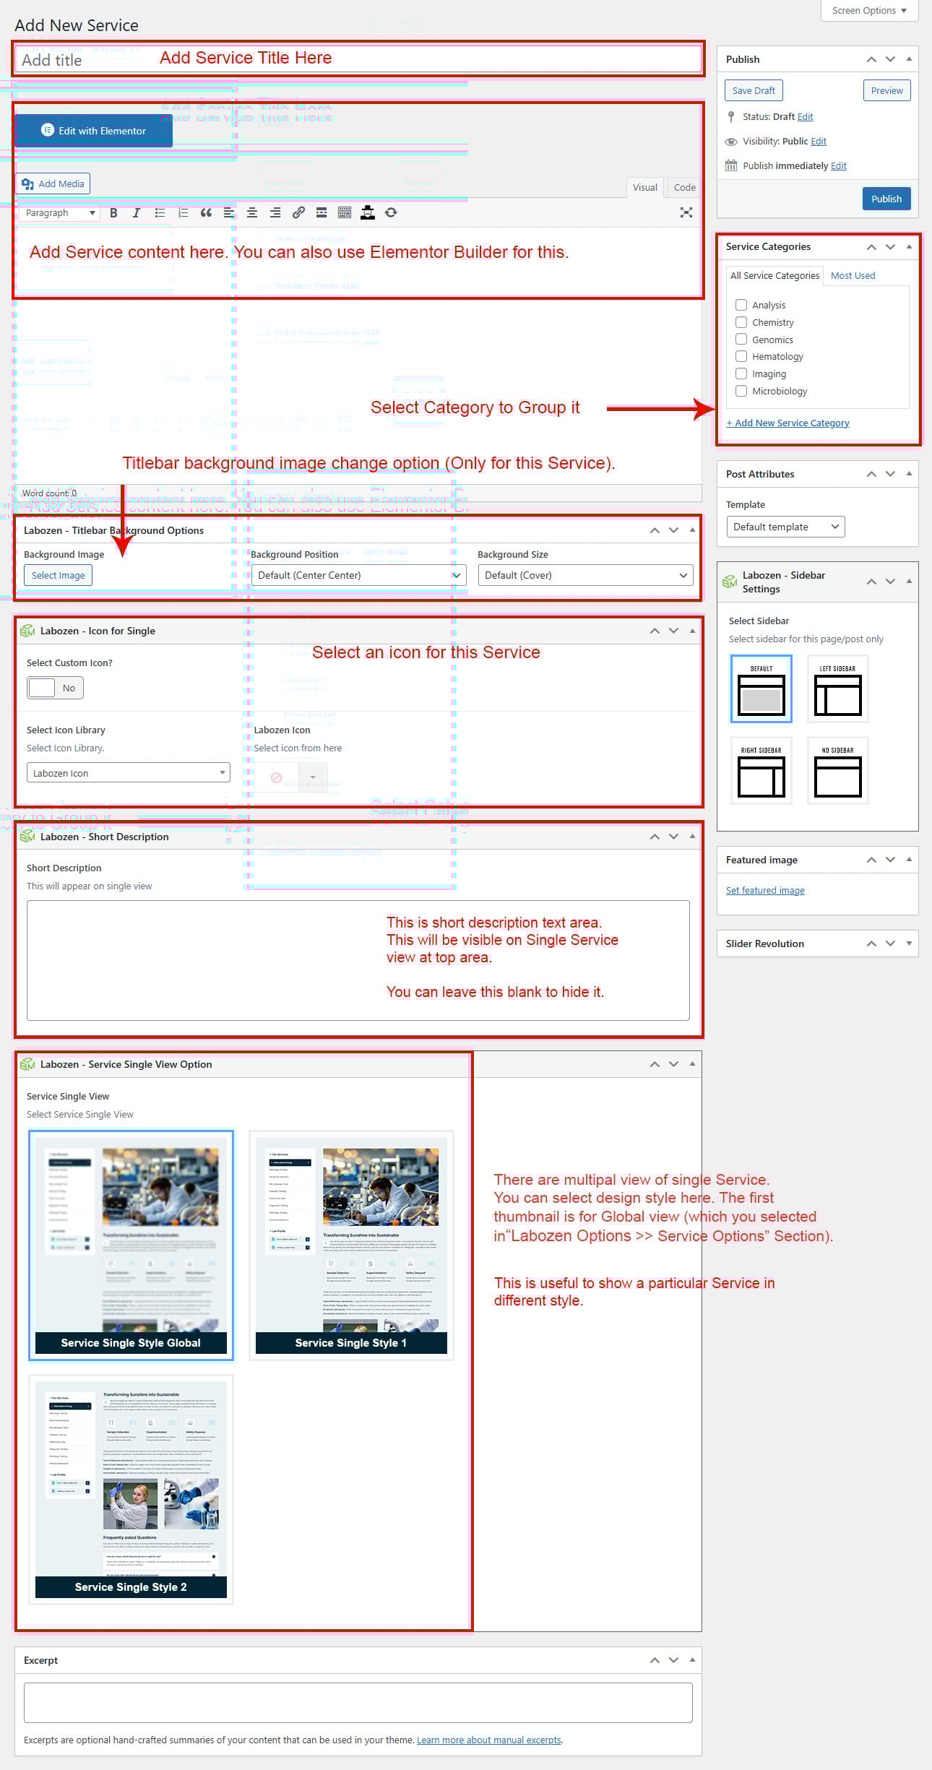Expand the Select Icon Library dropdown
Viewport: 932px width, 1770px height.
[x=128, y=773]
